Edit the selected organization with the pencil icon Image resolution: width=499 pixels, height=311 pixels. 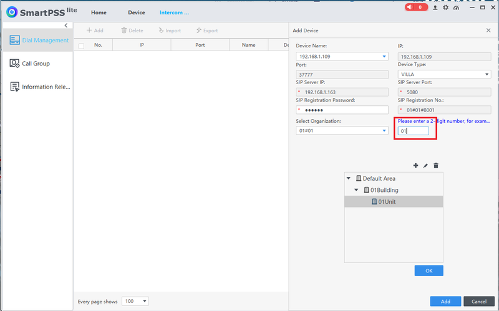[425, 166]
